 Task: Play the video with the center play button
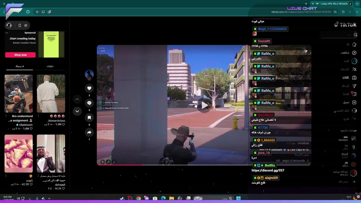click(204, 105)
